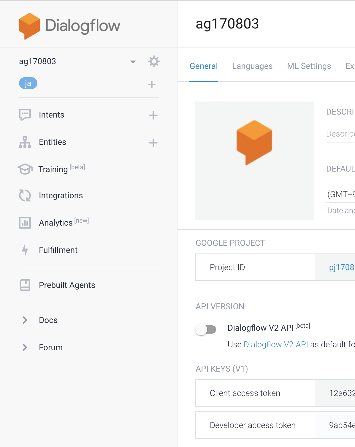Follow the Dialogflow V2 API hyperlink
Viewport: 355px width, 447px height.
(x=276, y=345)
